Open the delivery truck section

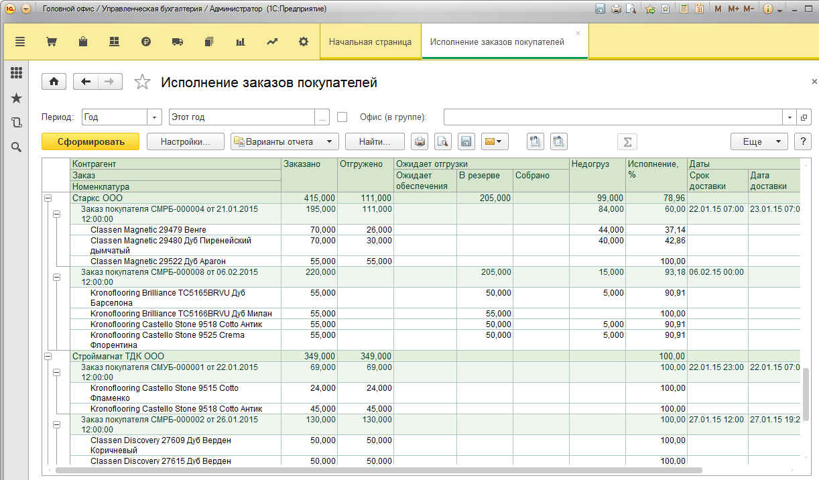point(178,42)
